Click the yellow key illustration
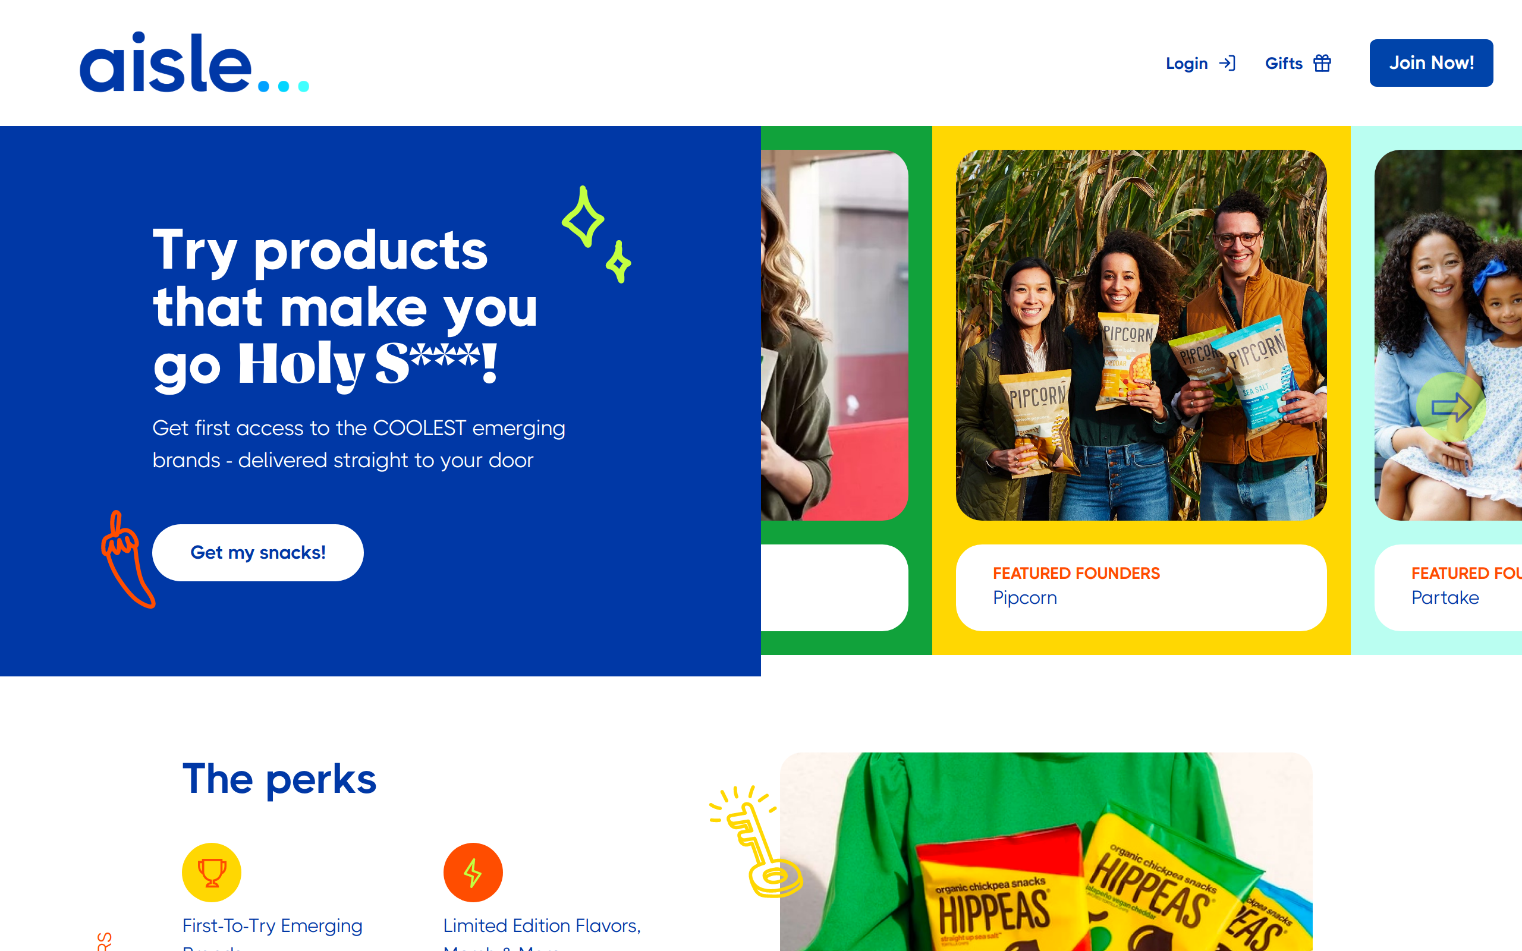This screenshot has height=951, width=1522. tap(755, 841)
